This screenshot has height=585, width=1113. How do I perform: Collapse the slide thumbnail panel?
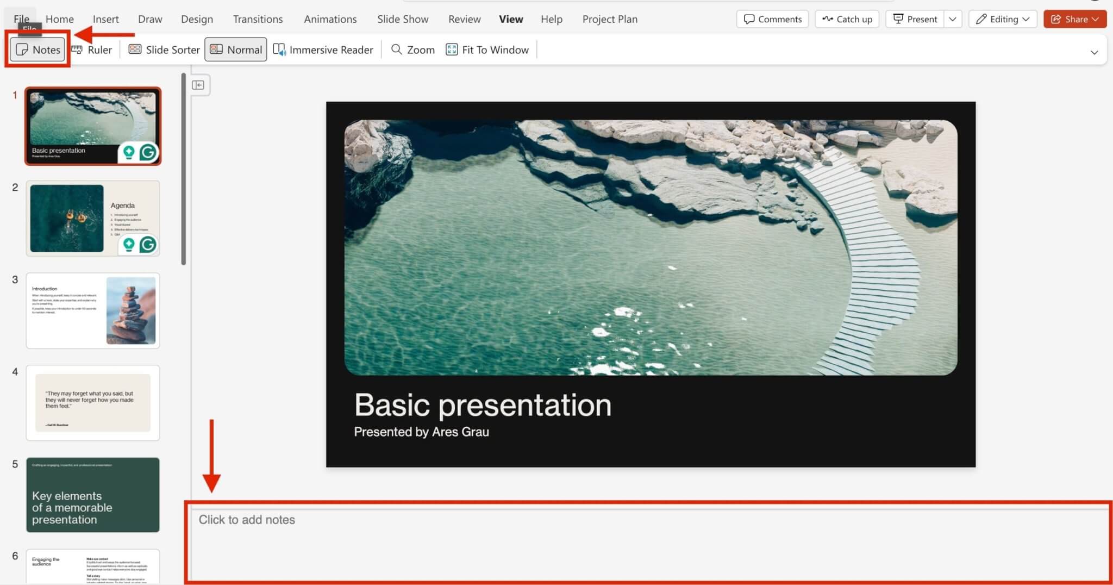199,85
